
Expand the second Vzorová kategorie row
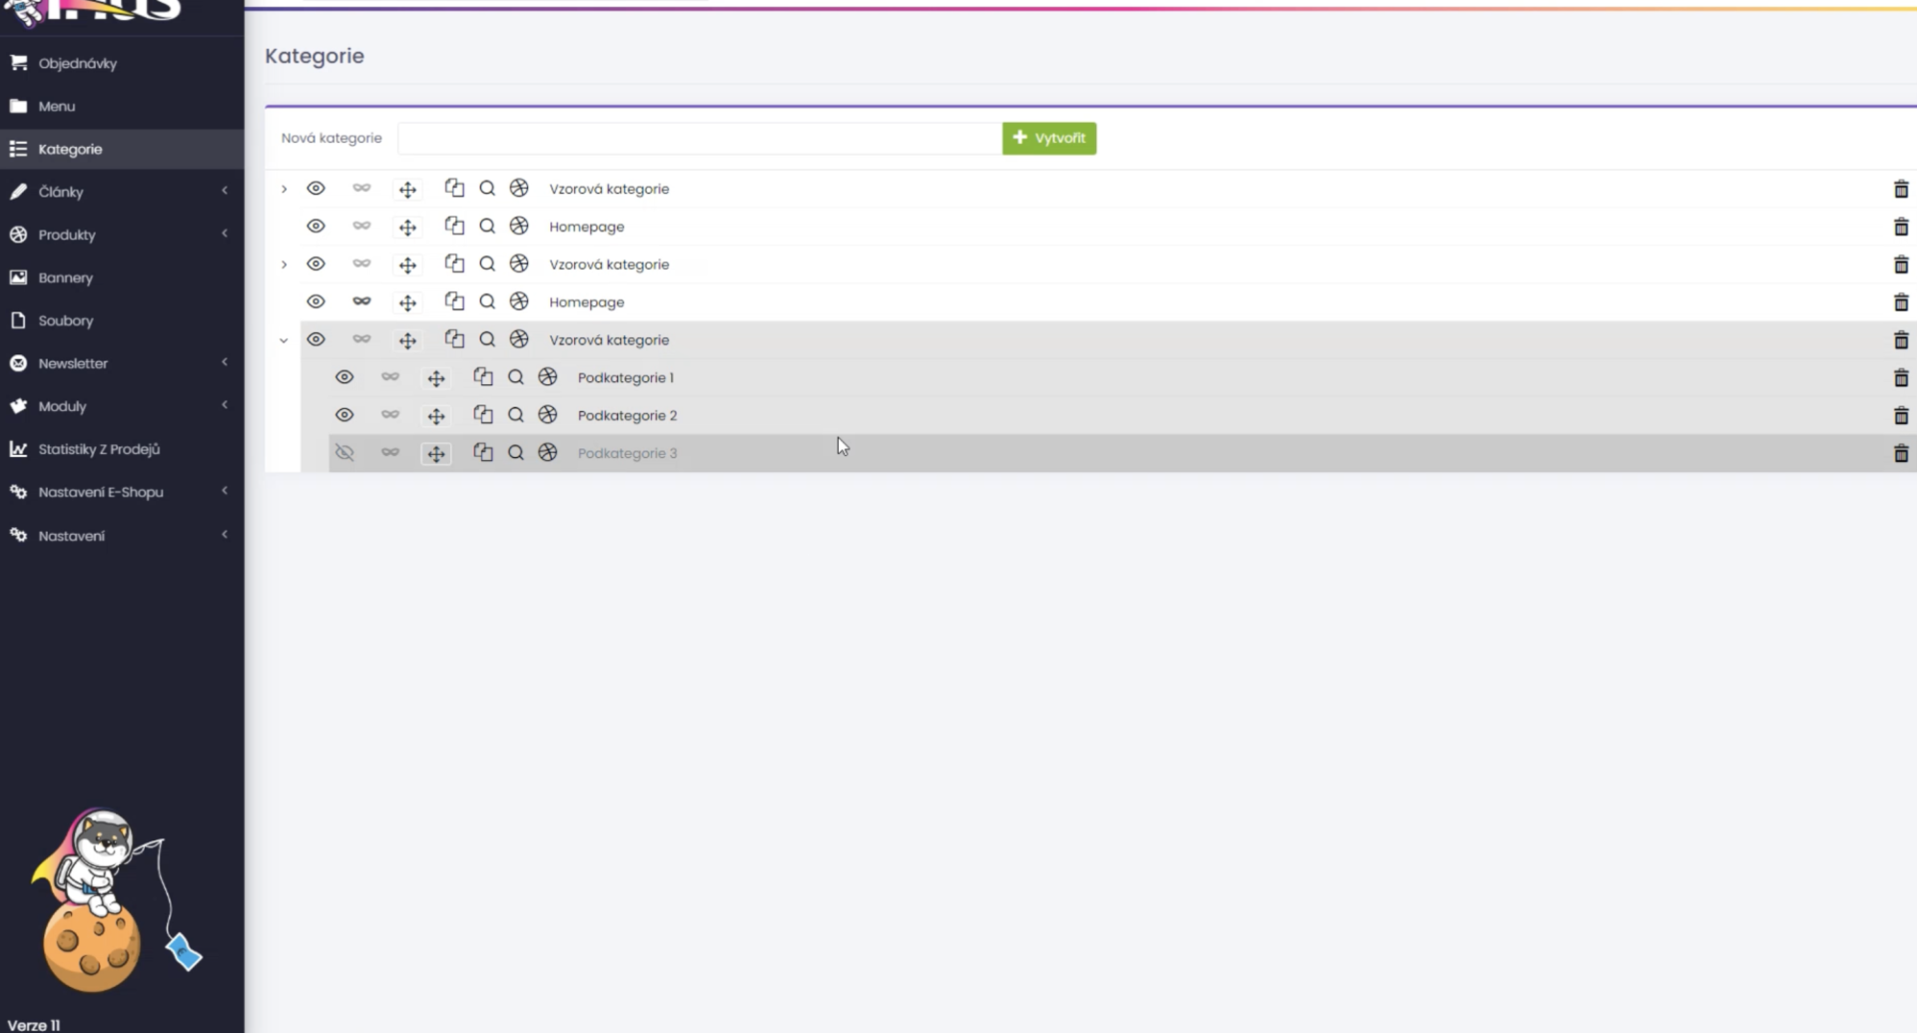[x=284, y=264]
